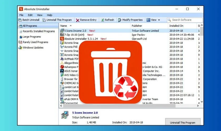Click the Browser for row icon
The height and width of the screenshot is (131, 221).
(62, 79)
